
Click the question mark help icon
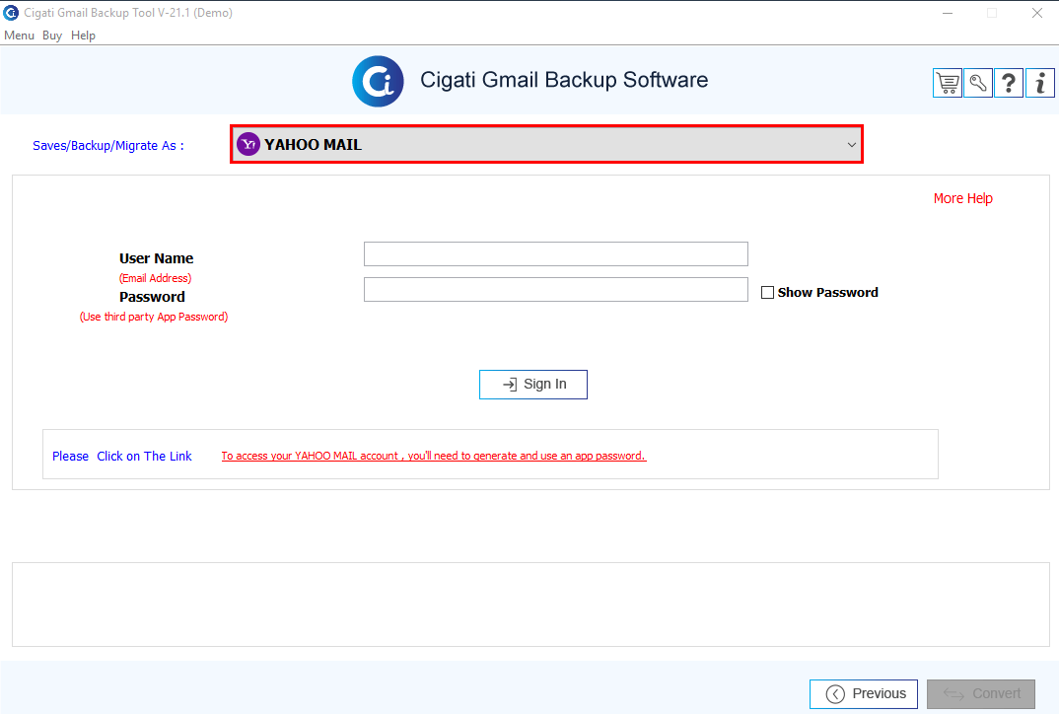(x=1009, y=83)
